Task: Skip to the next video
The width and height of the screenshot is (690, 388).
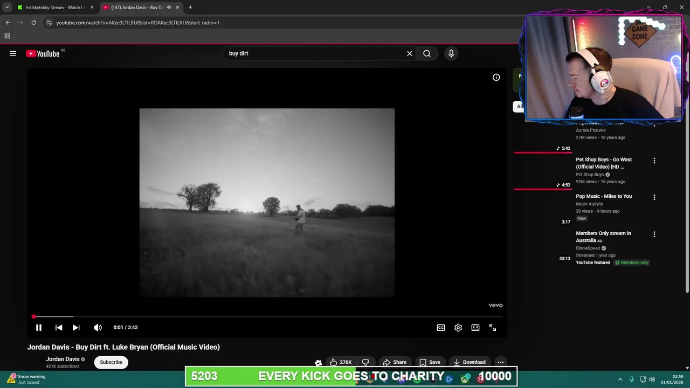Action: click(76, 327)
